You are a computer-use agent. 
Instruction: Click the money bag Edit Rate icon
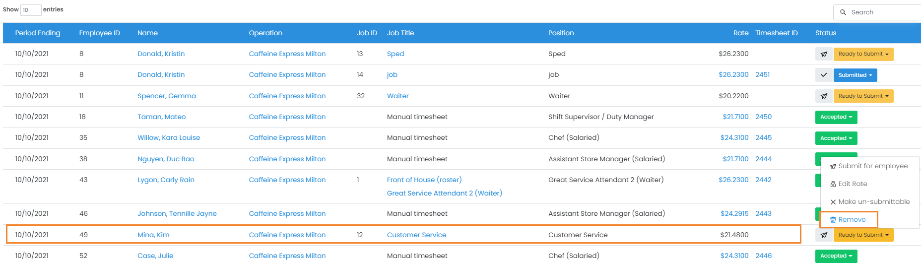point(833,184)
